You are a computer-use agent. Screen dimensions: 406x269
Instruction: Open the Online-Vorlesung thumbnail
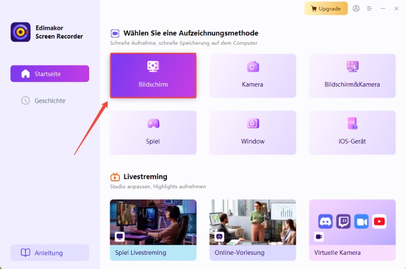click(253, 222)
